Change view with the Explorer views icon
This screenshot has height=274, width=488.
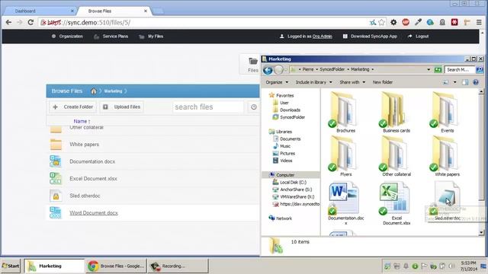point(446,82)
